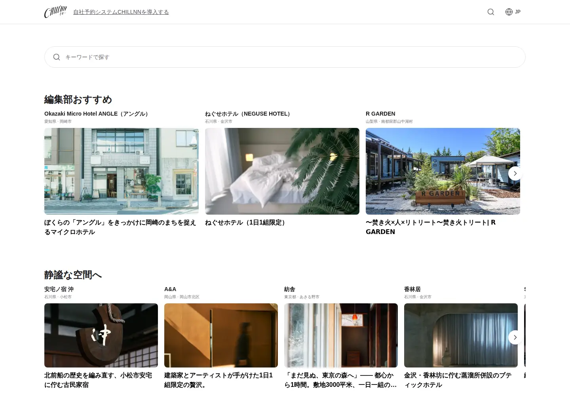570x396 pixels.
Task: Click the ねぐせホテル（NEGUSE HOTEL） title
Action: 249,114
